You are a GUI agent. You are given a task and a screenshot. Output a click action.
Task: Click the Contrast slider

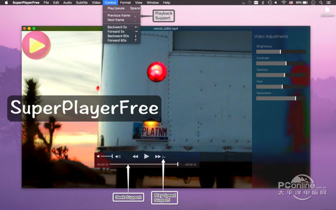[x=281, y=63]
